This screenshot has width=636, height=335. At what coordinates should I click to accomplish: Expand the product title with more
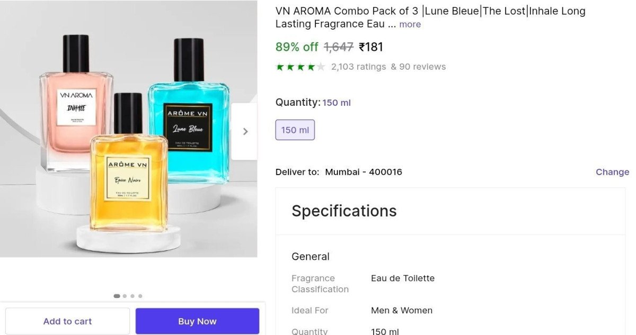pos(410,24)
